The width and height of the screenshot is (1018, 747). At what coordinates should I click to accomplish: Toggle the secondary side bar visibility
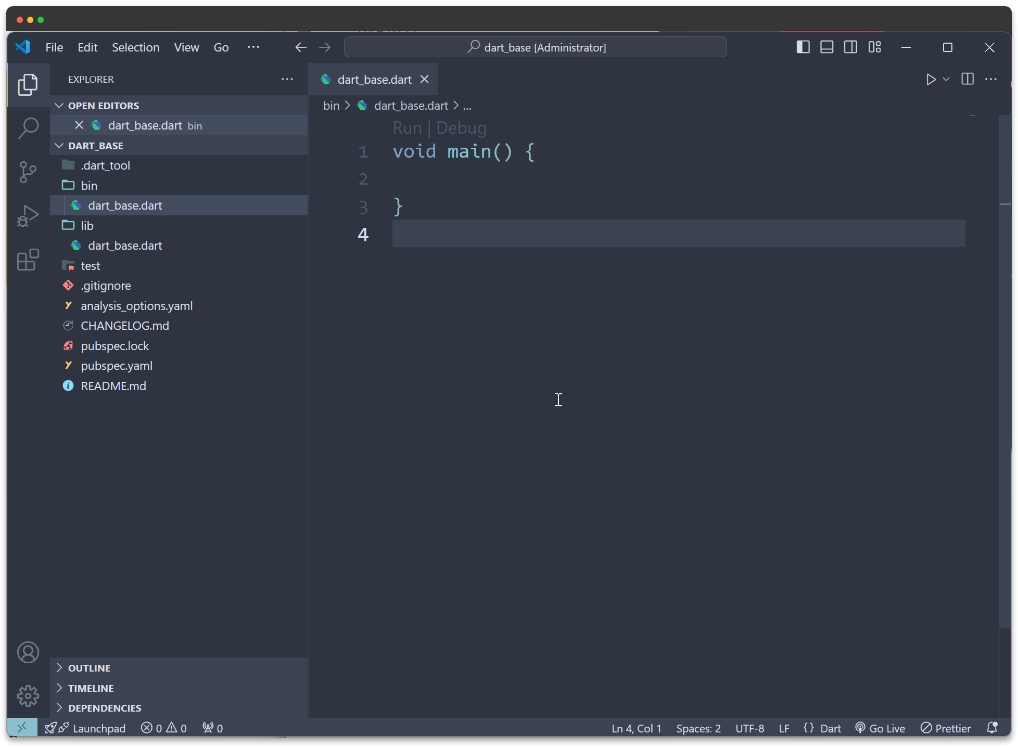point(850,47)
